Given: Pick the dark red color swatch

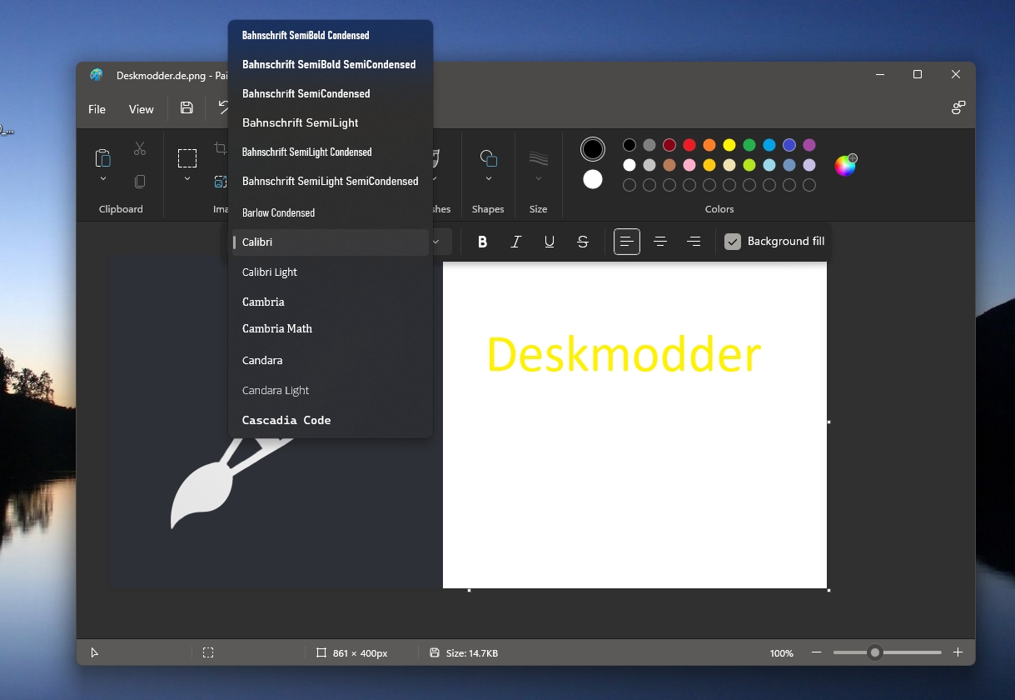Looking at the screenshot, I should [x=669, y=145].
